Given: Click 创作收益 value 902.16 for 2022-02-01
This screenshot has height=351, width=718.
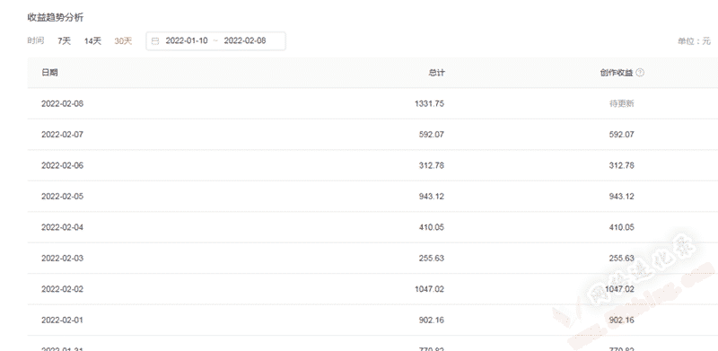Looking at the screenshot, I should (621, 320).
